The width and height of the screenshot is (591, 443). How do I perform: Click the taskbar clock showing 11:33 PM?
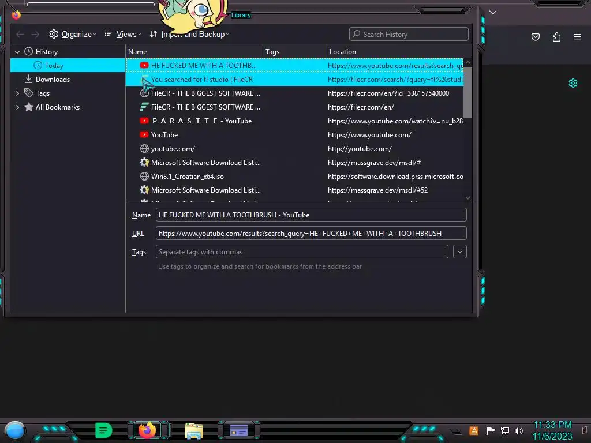click(x=552, y=430)
